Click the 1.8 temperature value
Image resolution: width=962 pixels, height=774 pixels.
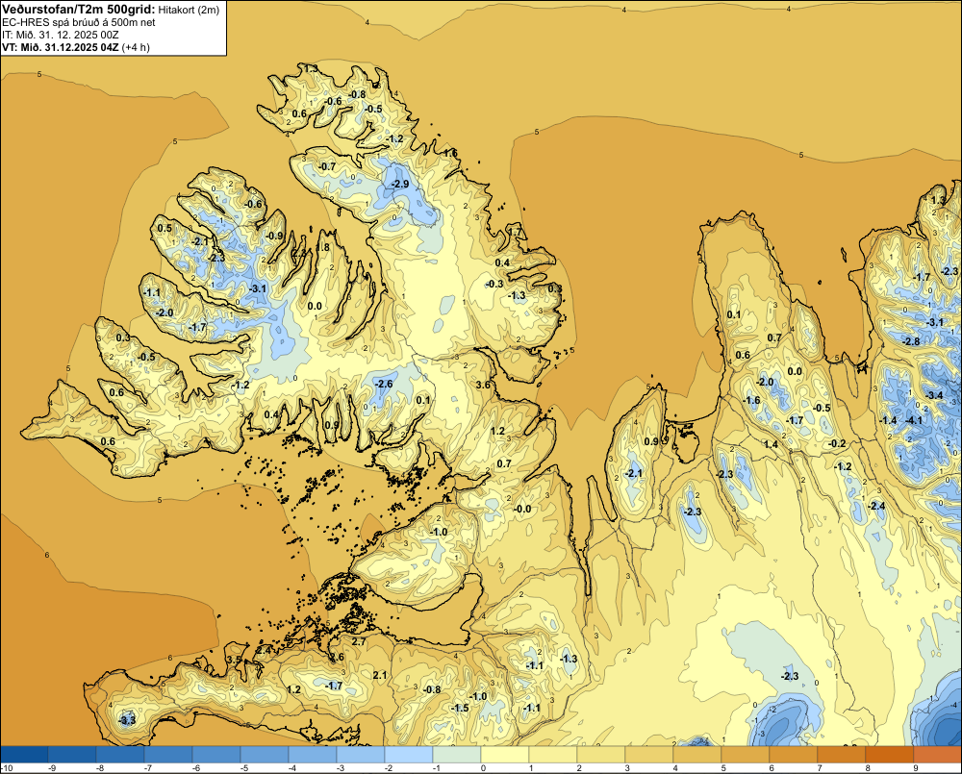pos(322,248)
